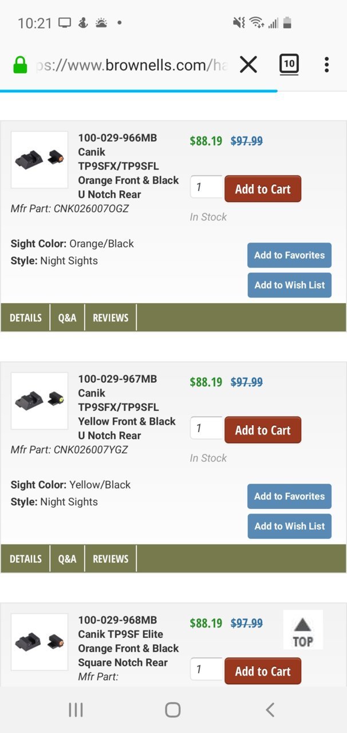Open the browser tab switcher showing 10
This screenshot has width=347, height=733.
[289, 64]
